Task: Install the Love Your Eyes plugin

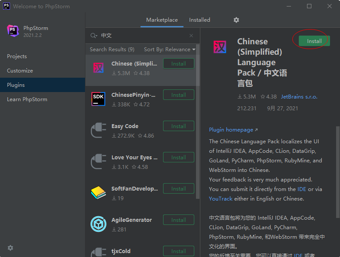Action: 179,157
